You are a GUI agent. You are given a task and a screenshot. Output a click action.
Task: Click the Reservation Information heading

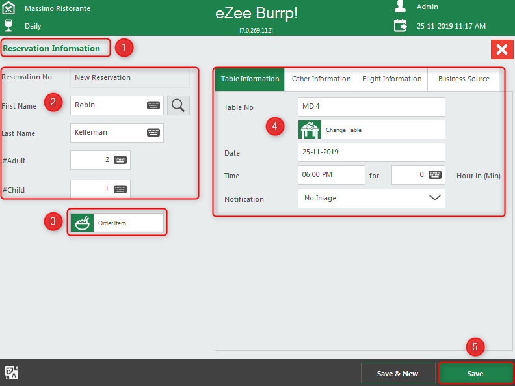click(x=51, y=48)
